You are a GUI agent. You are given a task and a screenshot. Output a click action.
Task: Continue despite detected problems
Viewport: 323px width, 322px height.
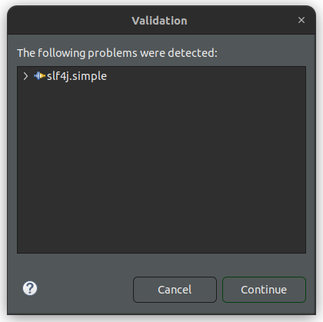(x=264, y=290)
